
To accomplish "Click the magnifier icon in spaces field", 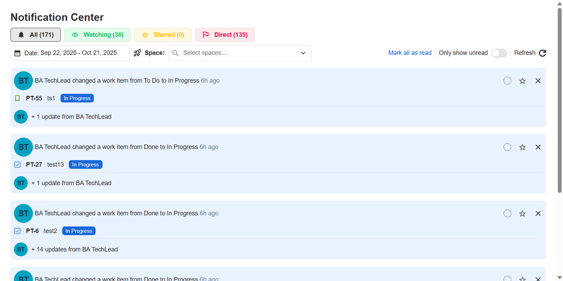I will pyautogui.click(x=176, y=53).
